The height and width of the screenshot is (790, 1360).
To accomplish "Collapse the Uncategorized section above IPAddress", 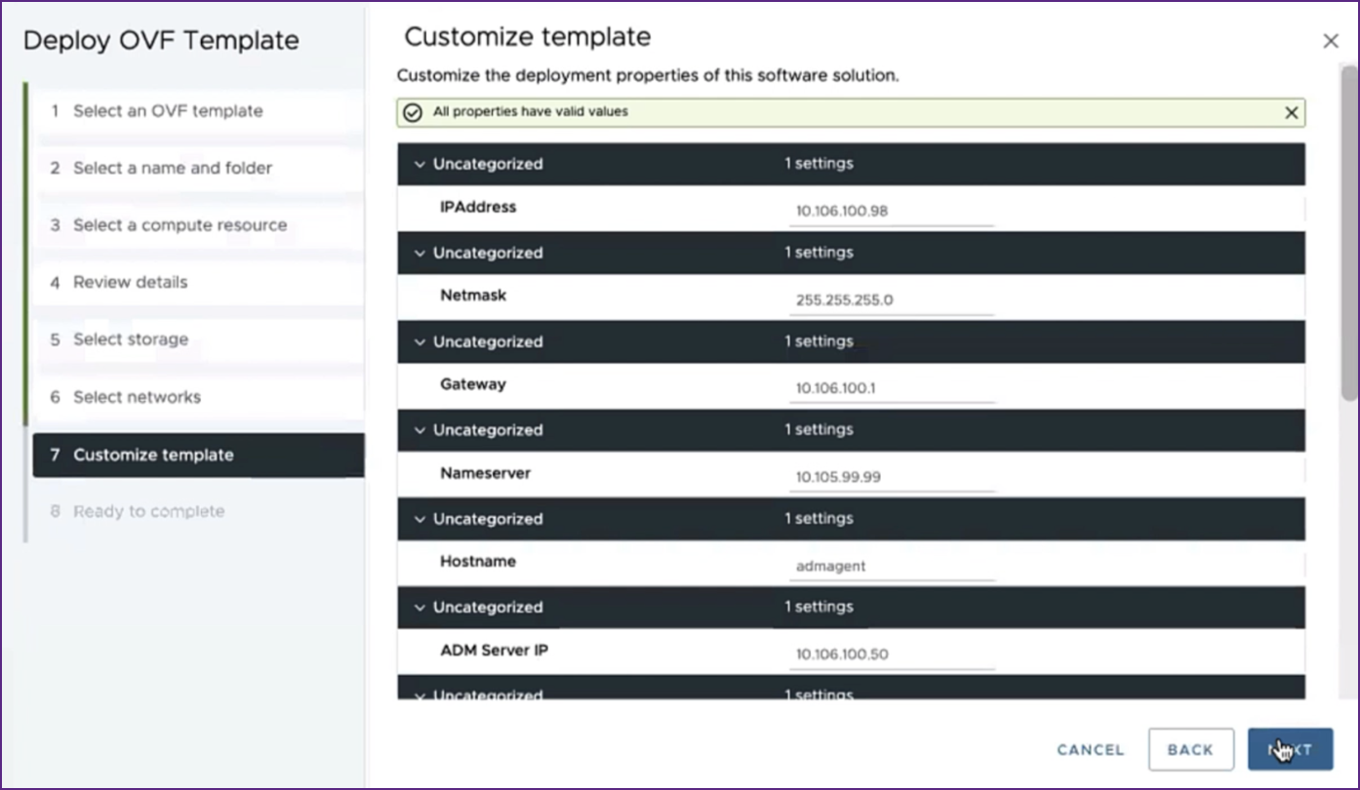I will (x=420, y=165).
